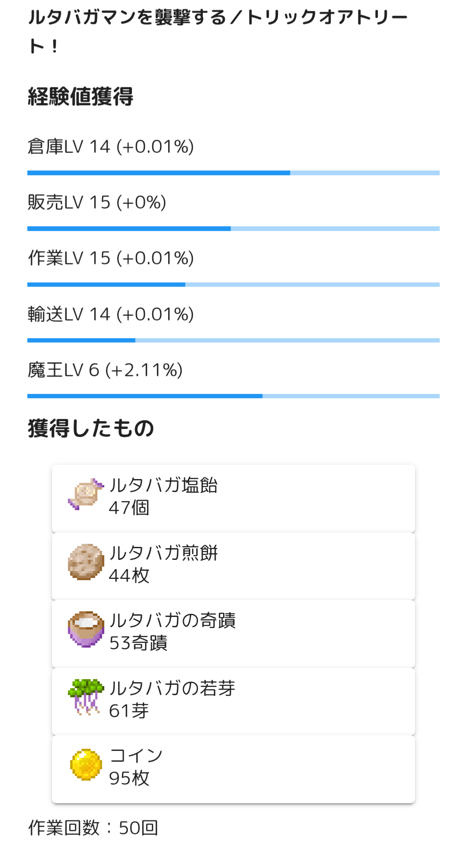This screenshot has height=856, width=467.
Task: Click the gold コイン coin icon
Action: (x=86, y=764)
